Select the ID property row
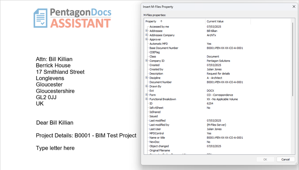This screenshot has height=170, width=299. point(151,104)
